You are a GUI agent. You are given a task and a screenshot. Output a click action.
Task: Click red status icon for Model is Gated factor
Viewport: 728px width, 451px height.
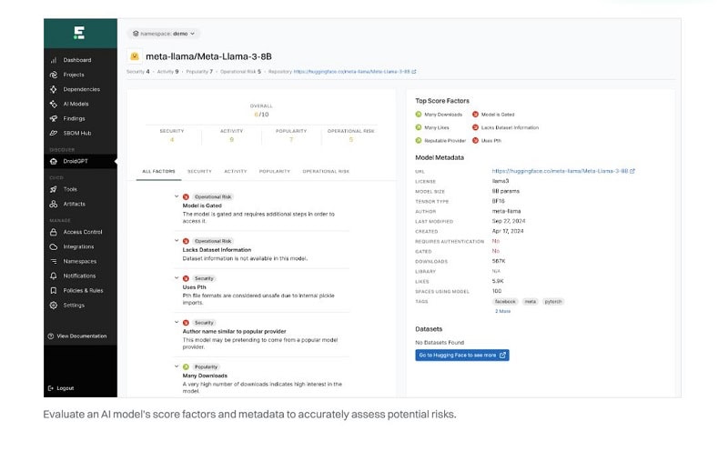click(x=186, y=196)
